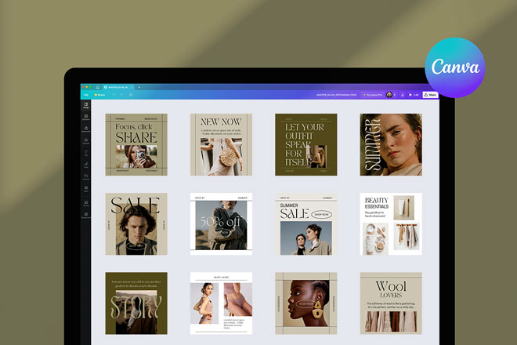517x345 pixels.
Task: Click the Present play icon
Action: click(x=410, y=95)
